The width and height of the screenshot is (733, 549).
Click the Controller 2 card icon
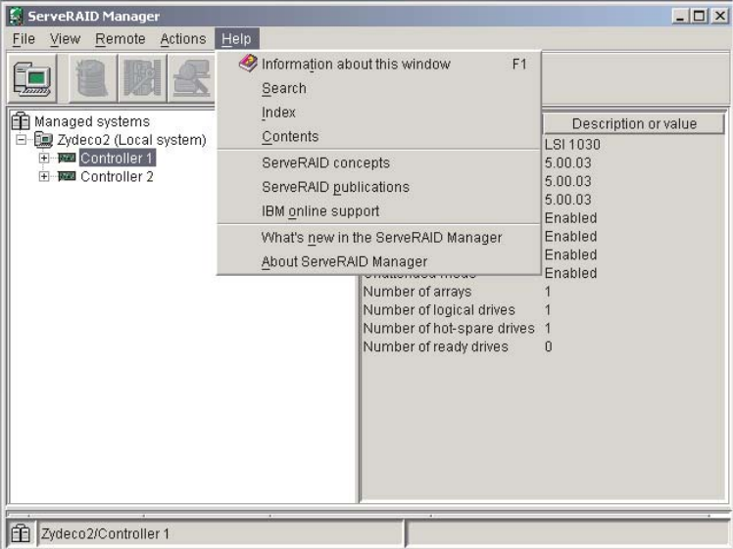(67, 177)
